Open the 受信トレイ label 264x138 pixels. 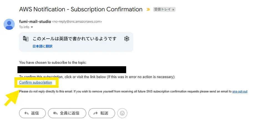[x=163, y=9]
